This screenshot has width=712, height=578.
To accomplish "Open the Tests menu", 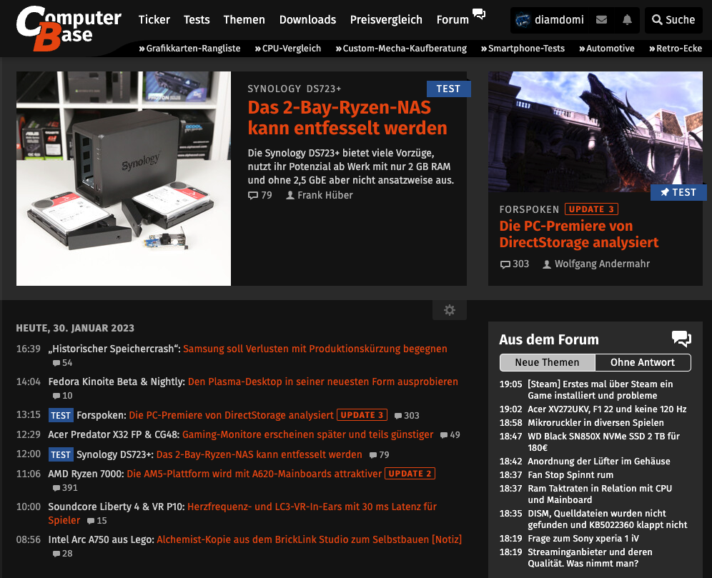I will coord(197,20).
